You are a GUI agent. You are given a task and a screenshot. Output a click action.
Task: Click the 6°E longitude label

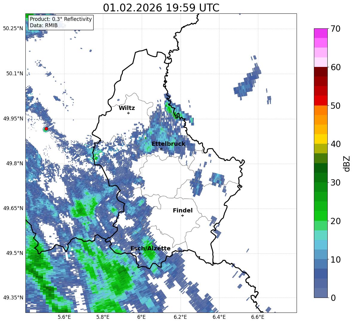[141, 317]
